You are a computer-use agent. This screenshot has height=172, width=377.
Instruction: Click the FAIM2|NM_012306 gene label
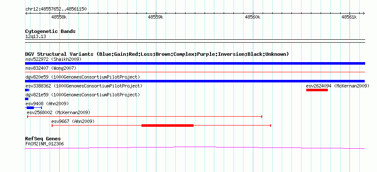(x=44, y=144)
